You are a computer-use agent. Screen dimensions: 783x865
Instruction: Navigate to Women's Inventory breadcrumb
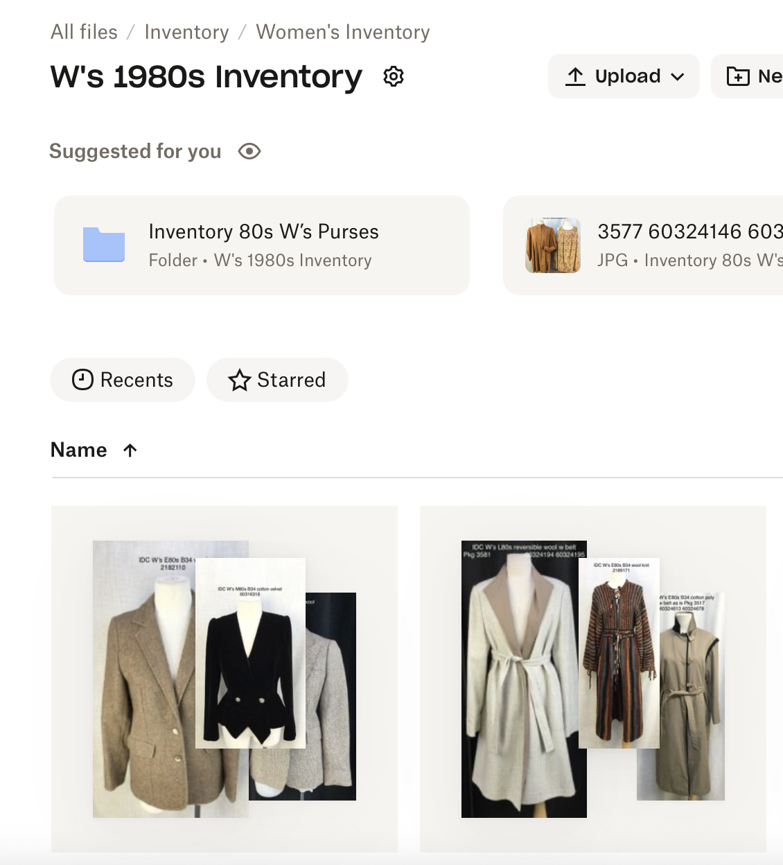click(343, 32)
